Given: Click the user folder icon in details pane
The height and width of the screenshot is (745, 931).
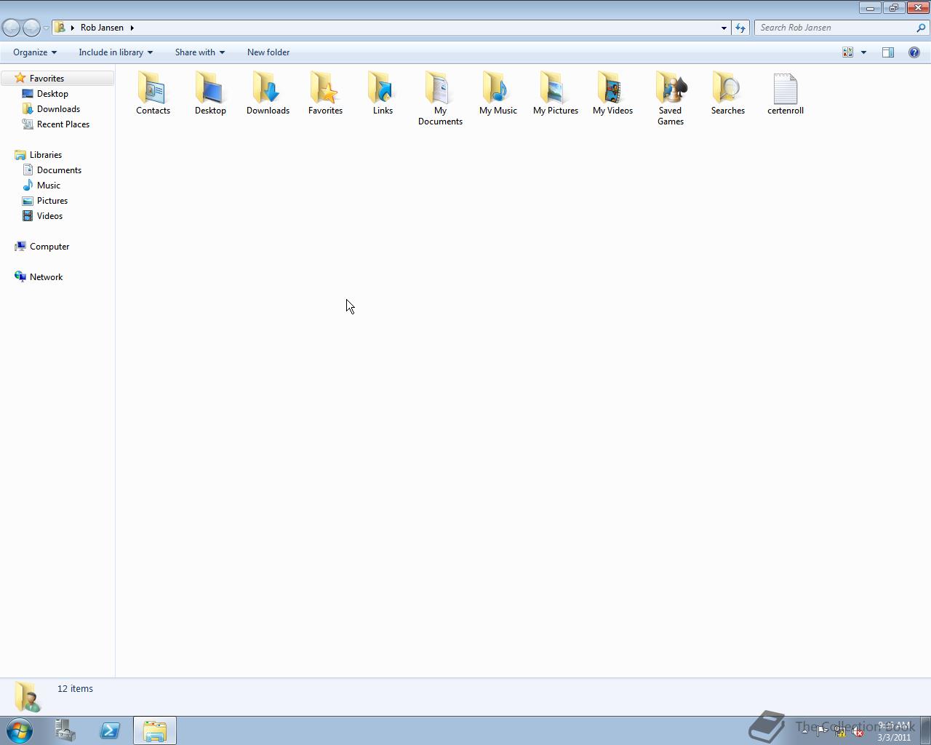Looking at the screenshot, I should [27, 697].
